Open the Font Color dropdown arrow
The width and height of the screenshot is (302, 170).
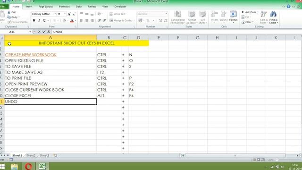[75, 20]
